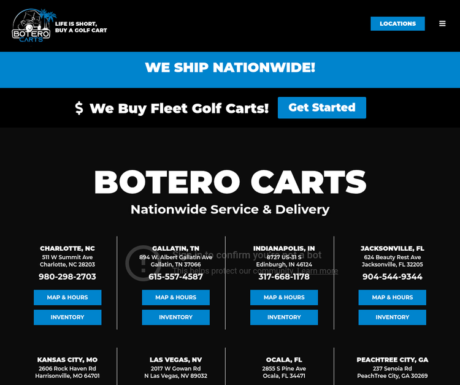Open the Locations button in header
This screenshot has width=460, height=385.
point(397,23)
